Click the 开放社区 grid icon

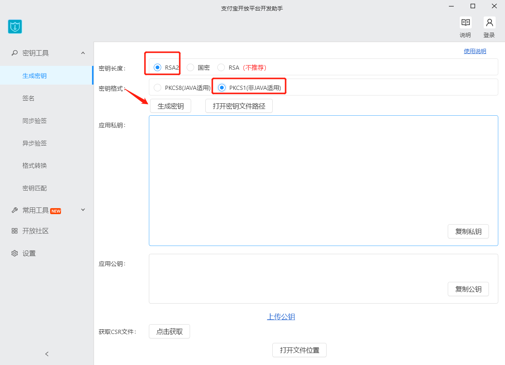(15, 231)
